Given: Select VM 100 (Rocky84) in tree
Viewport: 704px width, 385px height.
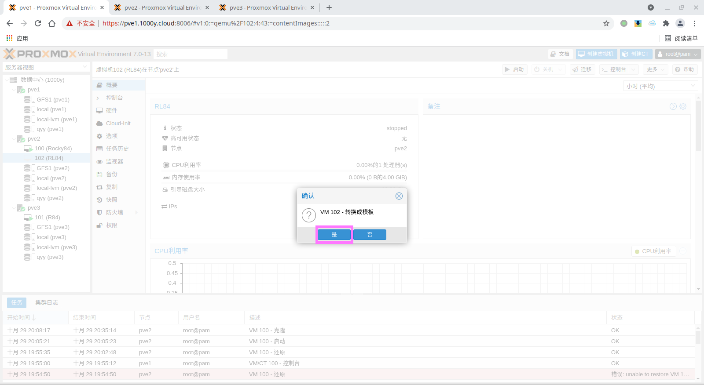Looking at the screenshot, I should [53, 149].
